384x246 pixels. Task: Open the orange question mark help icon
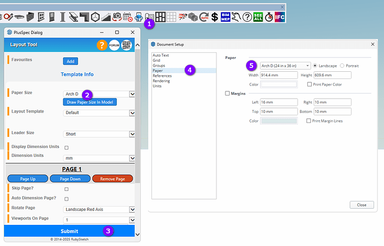(x=102, y=46)
